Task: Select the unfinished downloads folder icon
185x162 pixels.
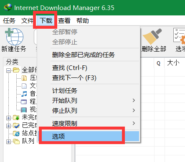Action: coord(16,117)
